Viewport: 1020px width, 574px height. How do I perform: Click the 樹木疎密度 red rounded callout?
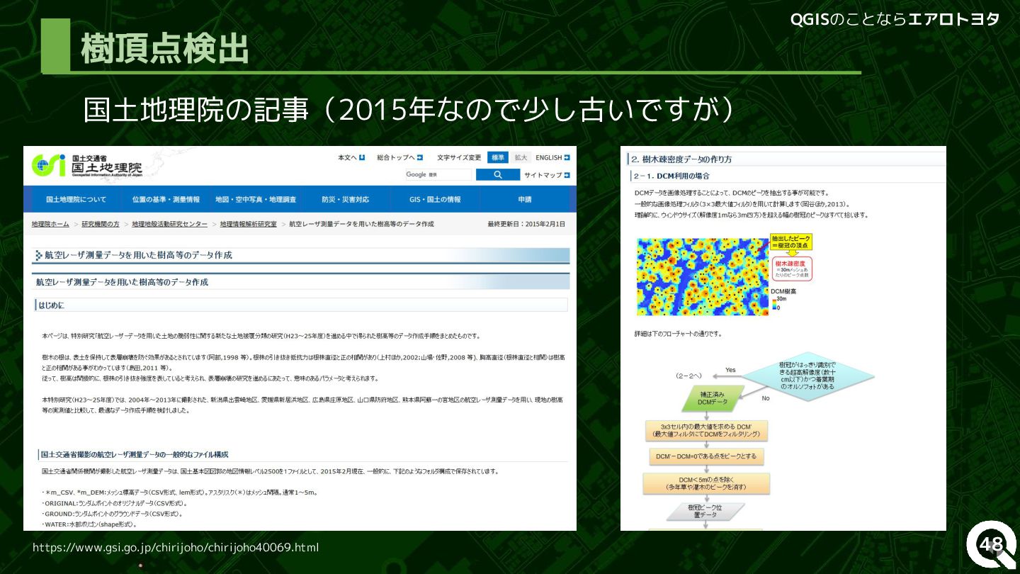(x=791, y=269)
